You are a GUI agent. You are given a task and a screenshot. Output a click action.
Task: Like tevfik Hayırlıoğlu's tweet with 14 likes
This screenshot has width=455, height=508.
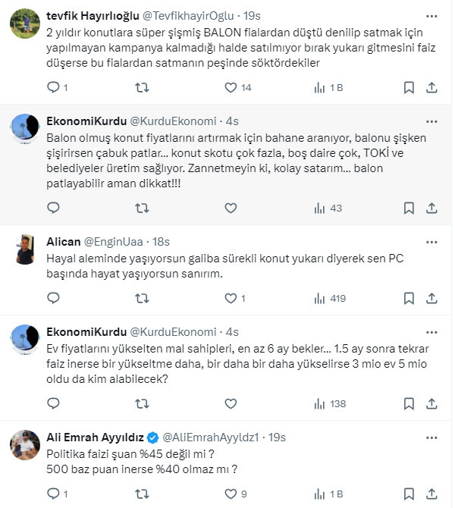[231, 88]
